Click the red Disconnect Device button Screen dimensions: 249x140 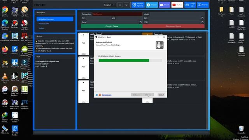coord(174,26)
